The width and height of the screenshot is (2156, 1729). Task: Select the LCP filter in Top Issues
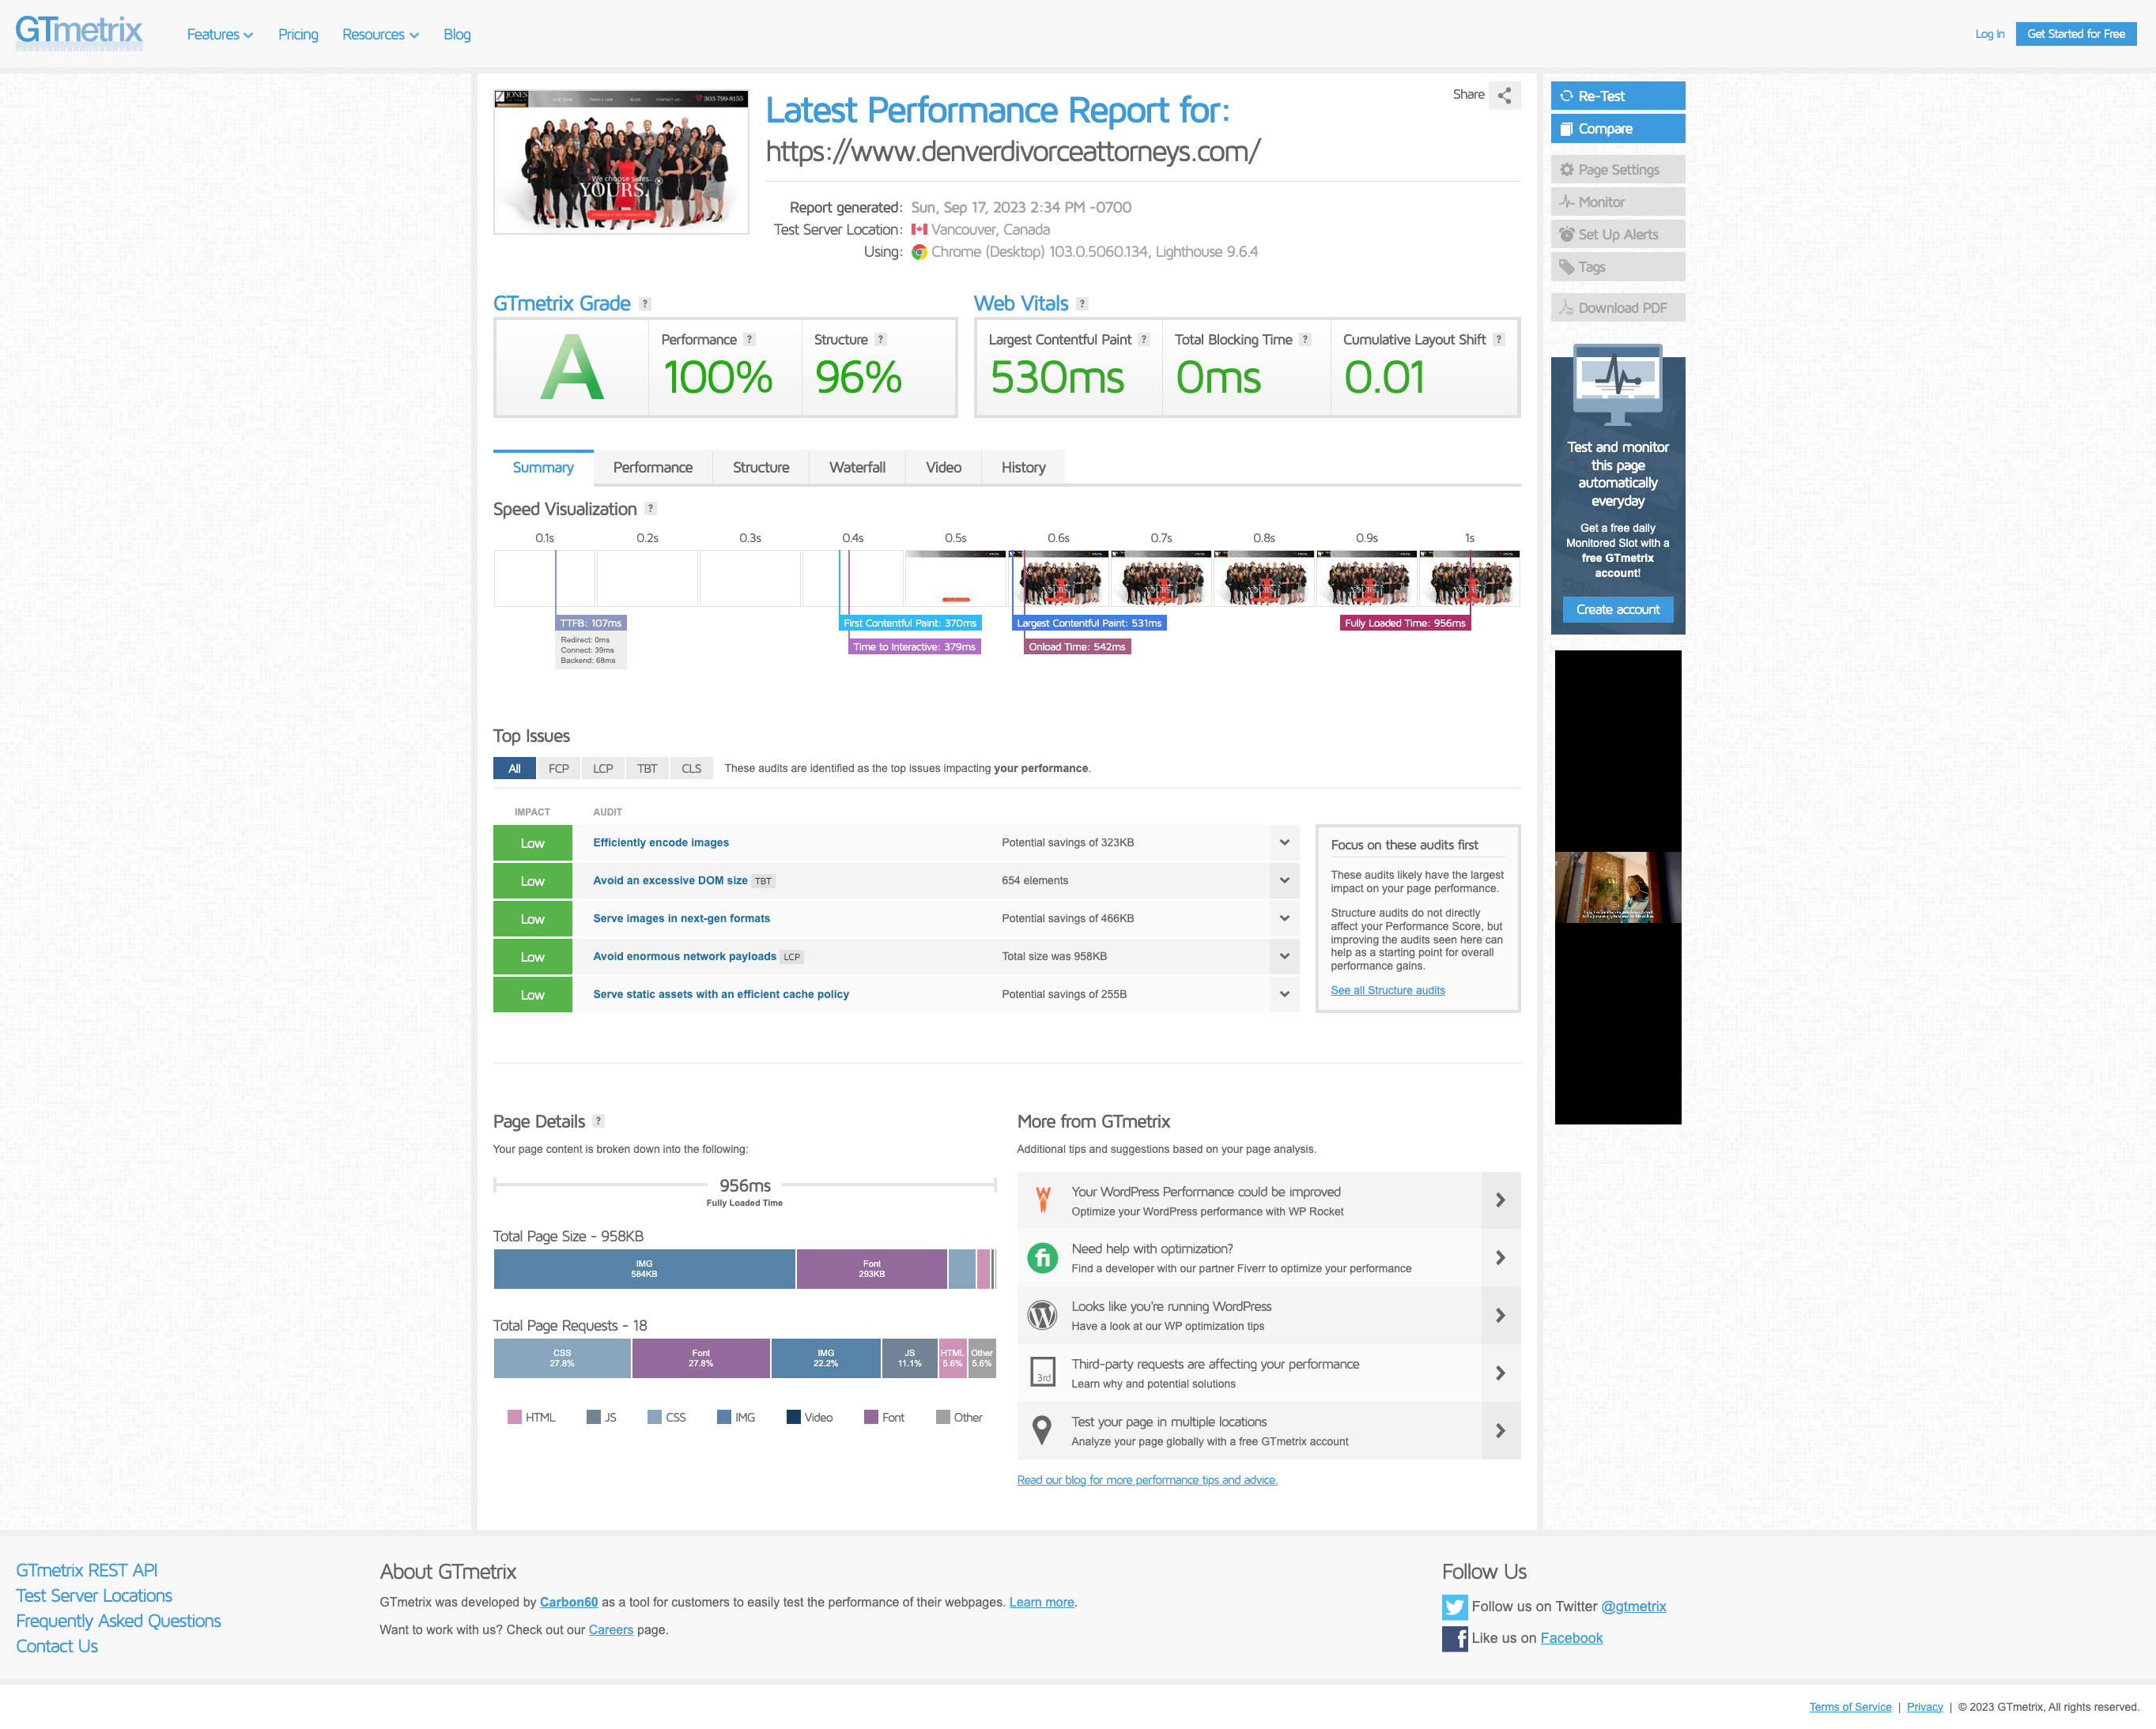[602, 769]
